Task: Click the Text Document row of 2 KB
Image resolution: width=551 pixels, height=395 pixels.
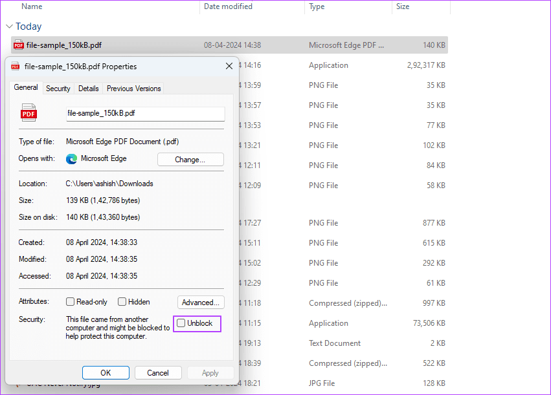Action: click(343, 343)
